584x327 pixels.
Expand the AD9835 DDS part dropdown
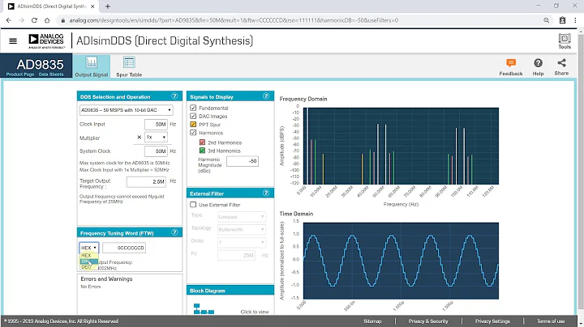tap(127, 110)
